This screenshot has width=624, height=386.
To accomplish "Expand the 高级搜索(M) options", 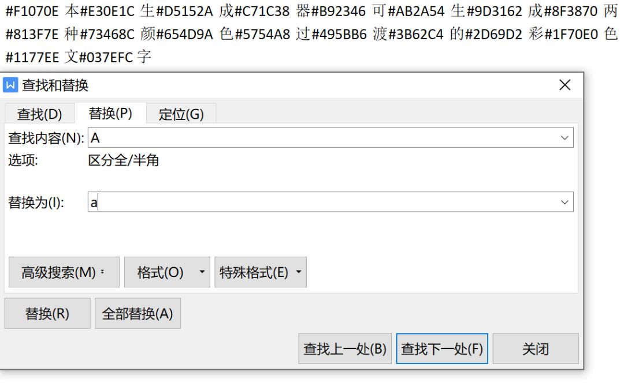I will pyautogui.click(x=64, y=272).
